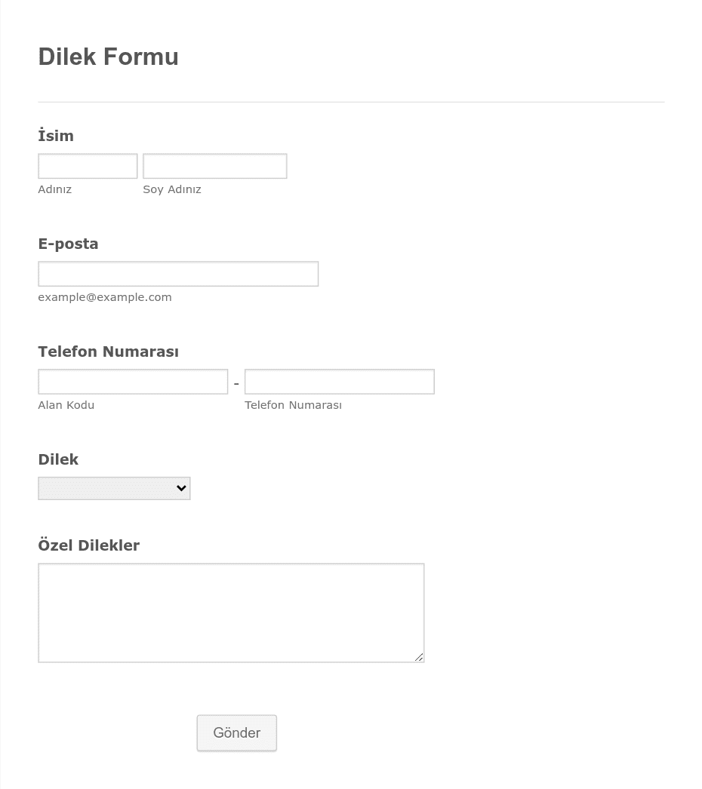Open the Dilek dropdown list

[x=114, y=488]
